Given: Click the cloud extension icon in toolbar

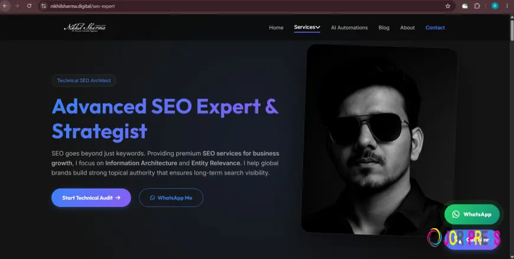Looking at the screenshot, I should [465, 6].
